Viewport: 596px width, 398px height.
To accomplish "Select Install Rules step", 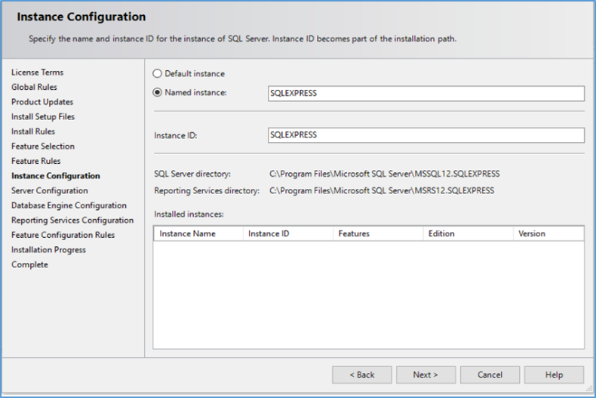I will [33, 131].
